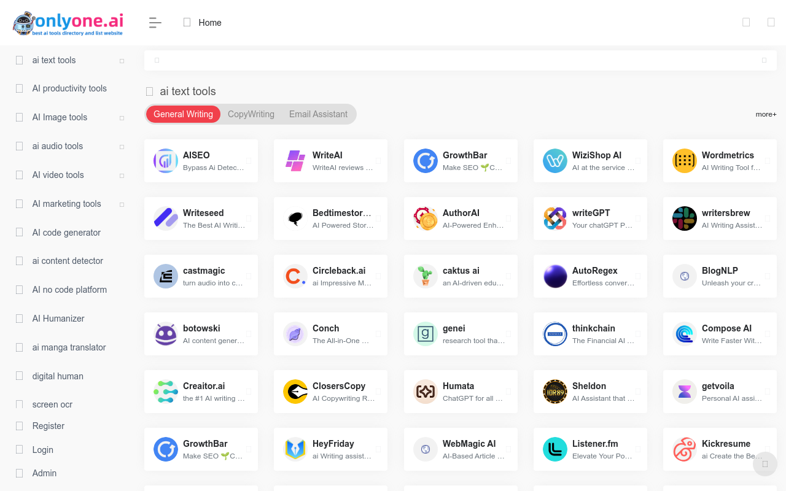Click the caktus ai cactus icon
Viewport: 786px width, 491px height.
pyautogui.click(x=426, y=276)
